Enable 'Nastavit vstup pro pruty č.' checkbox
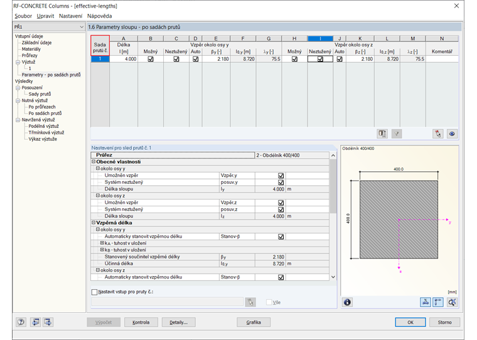Screen dimensions: 477x340 (95, 292)
